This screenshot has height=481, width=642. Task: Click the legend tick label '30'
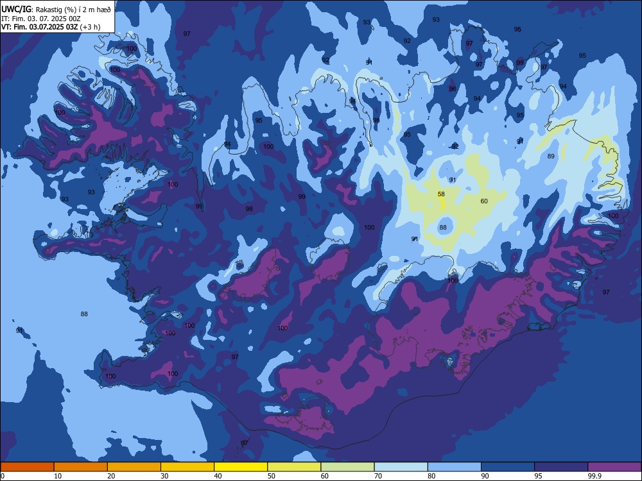point(164,476)
